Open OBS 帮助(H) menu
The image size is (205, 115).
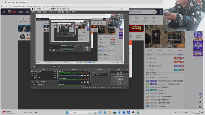coord(74,12)
